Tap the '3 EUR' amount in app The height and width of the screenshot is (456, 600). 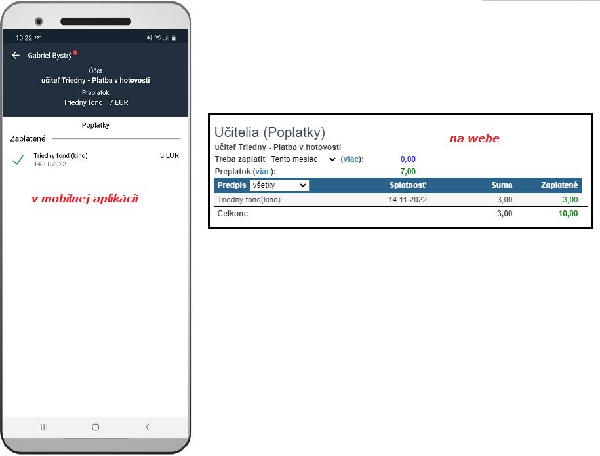tap(170, 155)
